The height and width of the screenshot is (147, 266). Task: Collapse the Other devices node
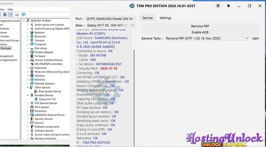pyautogui.click(x=28, y=87)
